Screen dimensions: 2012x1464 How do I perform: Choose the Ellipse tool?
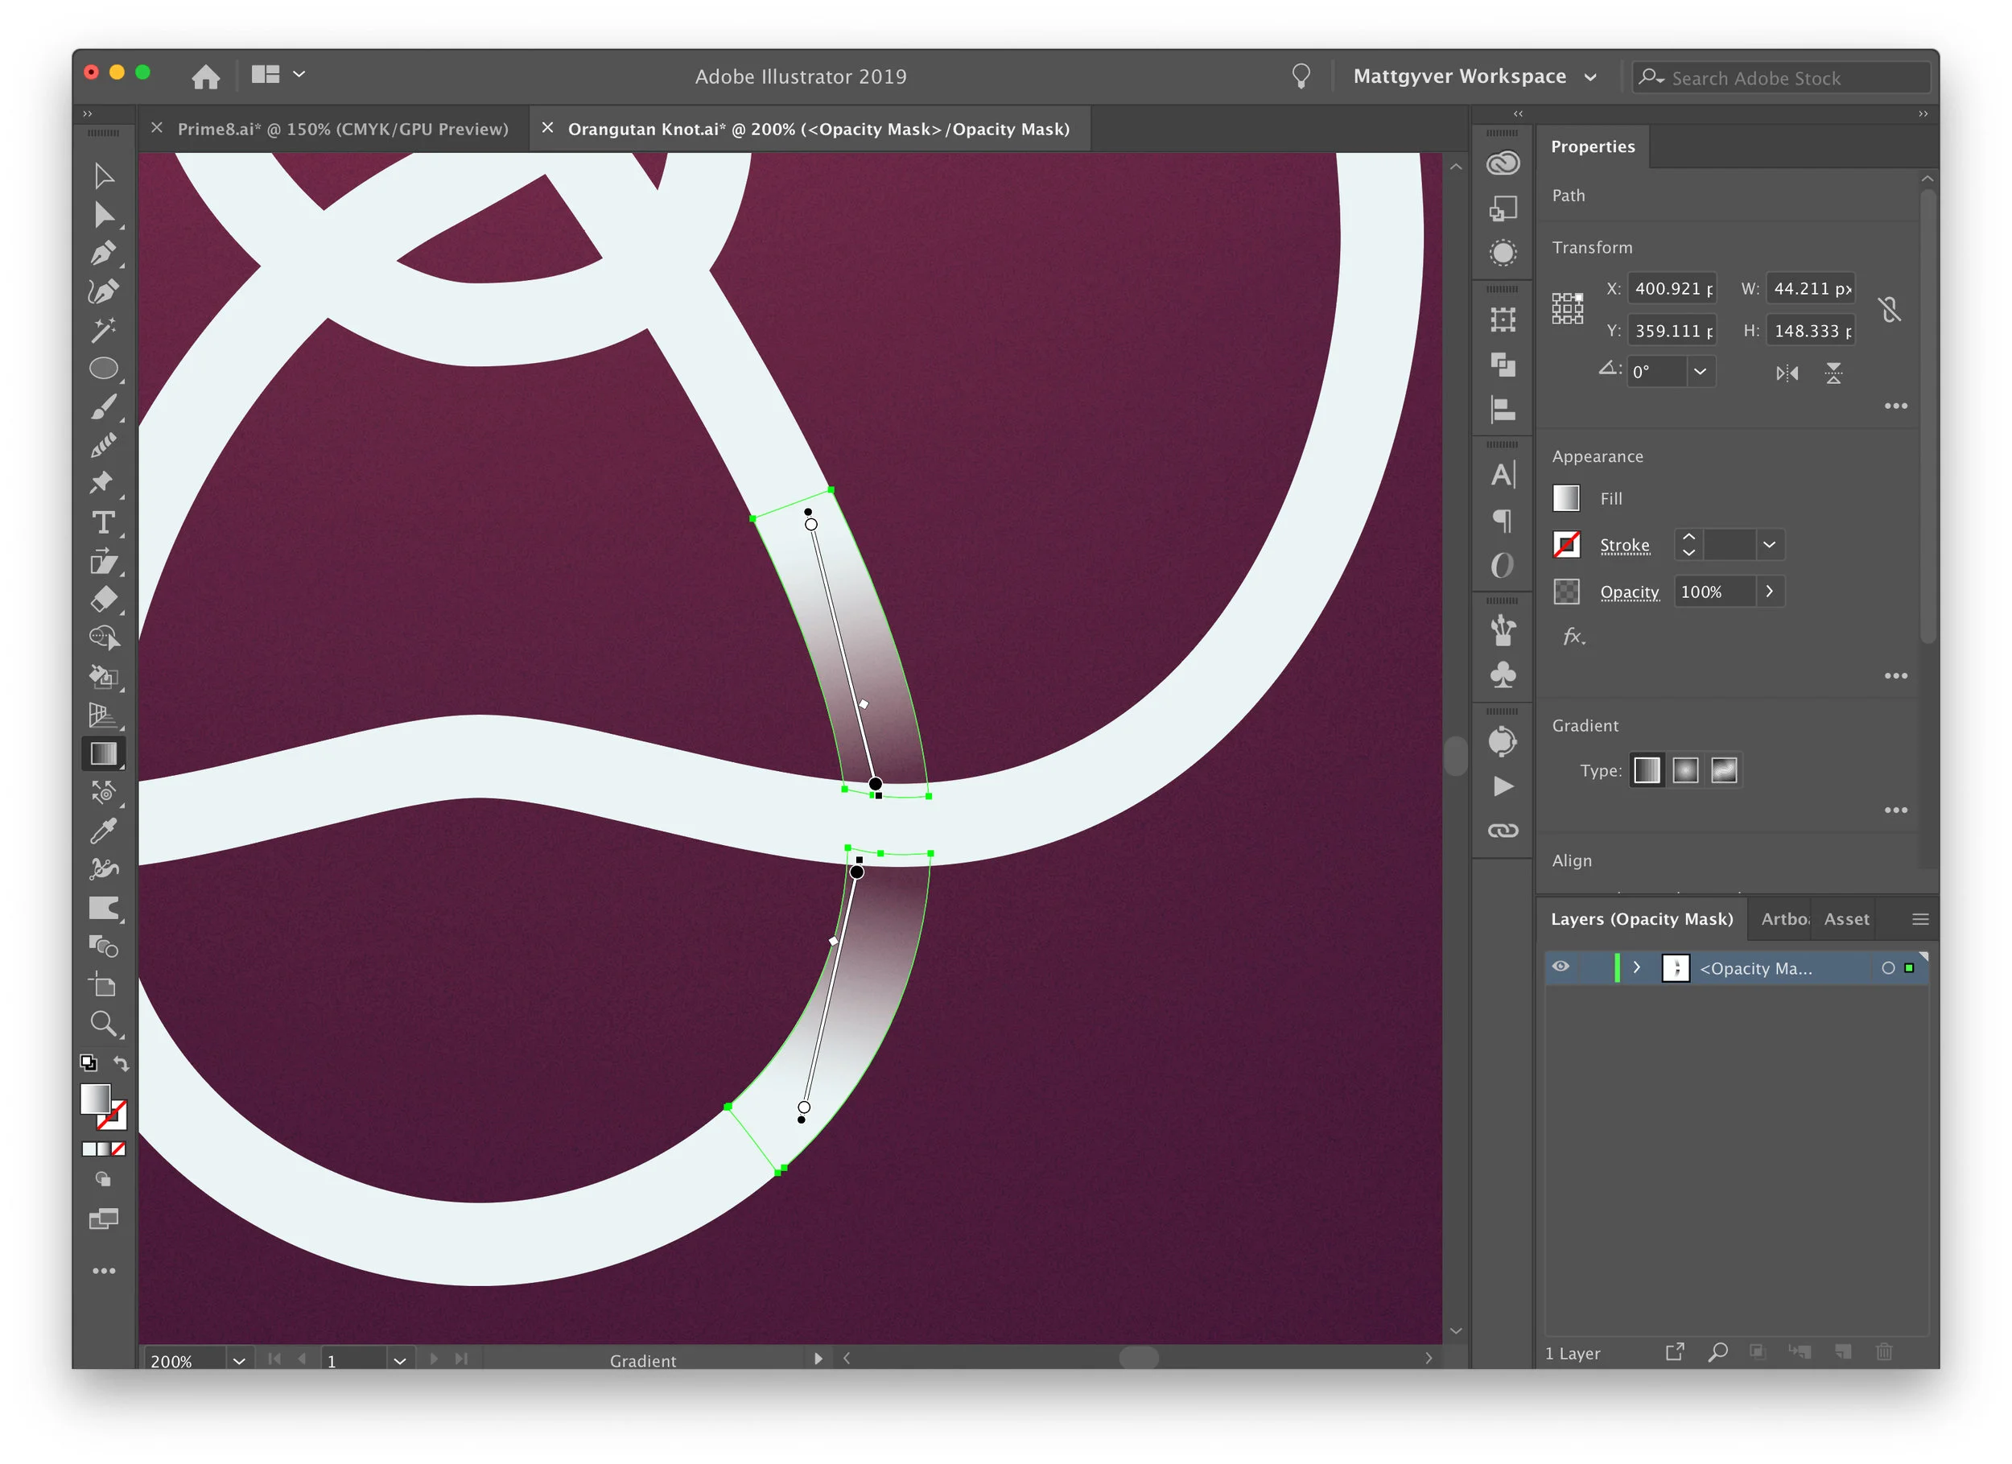(103, 369)
